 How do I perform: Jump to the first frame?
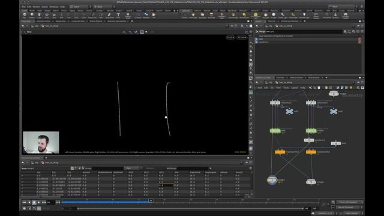(24, 202)
